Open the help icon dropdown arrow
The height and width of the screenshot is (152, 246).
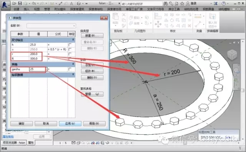(228, 3)
